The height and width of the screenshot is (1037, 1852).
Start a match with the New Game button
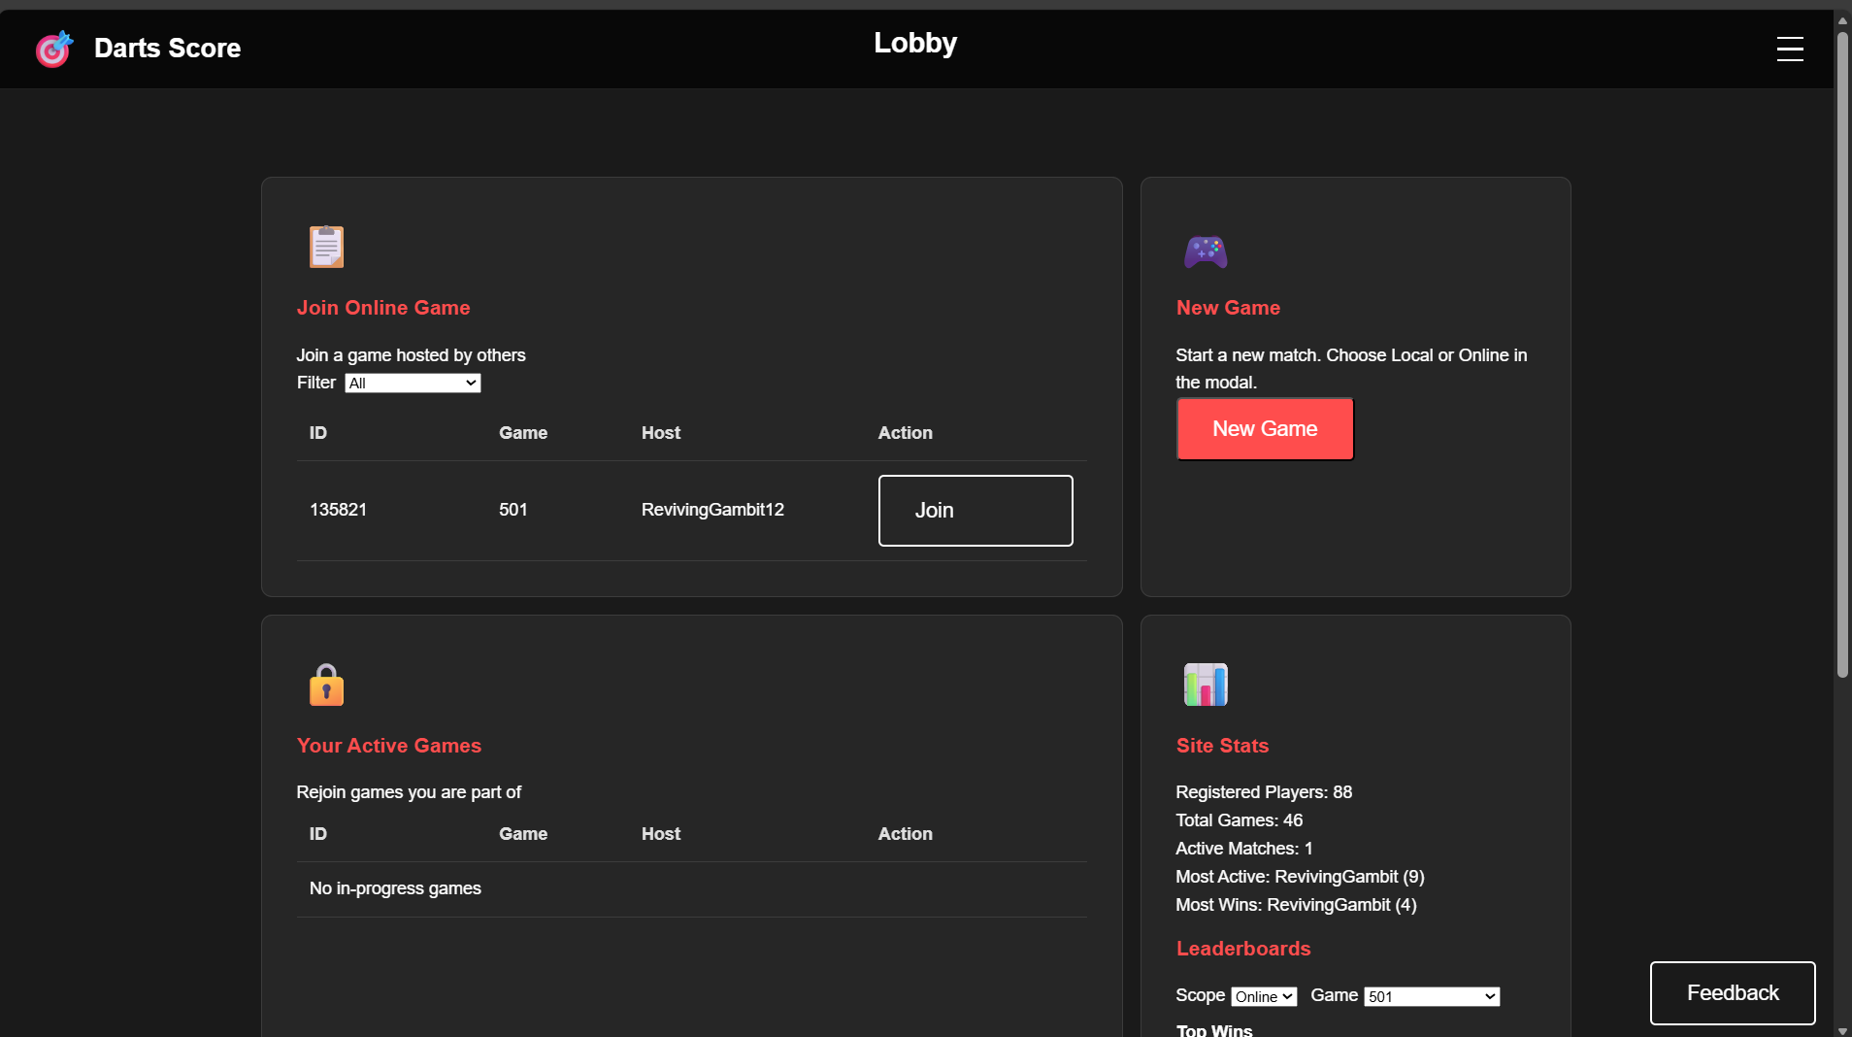pyautogui.click(x=1264, y=428)
